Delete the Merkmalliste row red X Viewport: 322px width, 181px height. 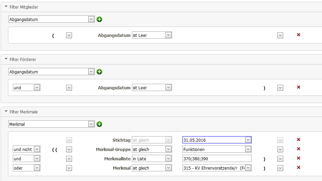[298, 158]
